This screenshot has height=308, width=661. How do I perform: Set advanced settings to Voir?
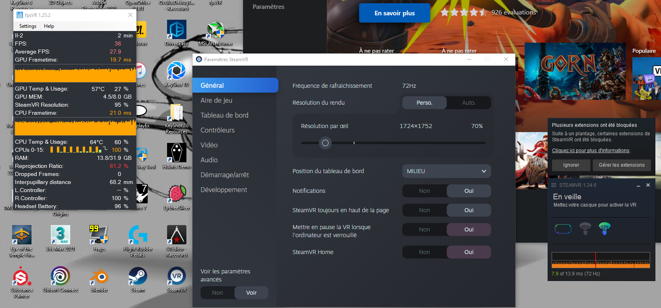click(x=251, y=293)
